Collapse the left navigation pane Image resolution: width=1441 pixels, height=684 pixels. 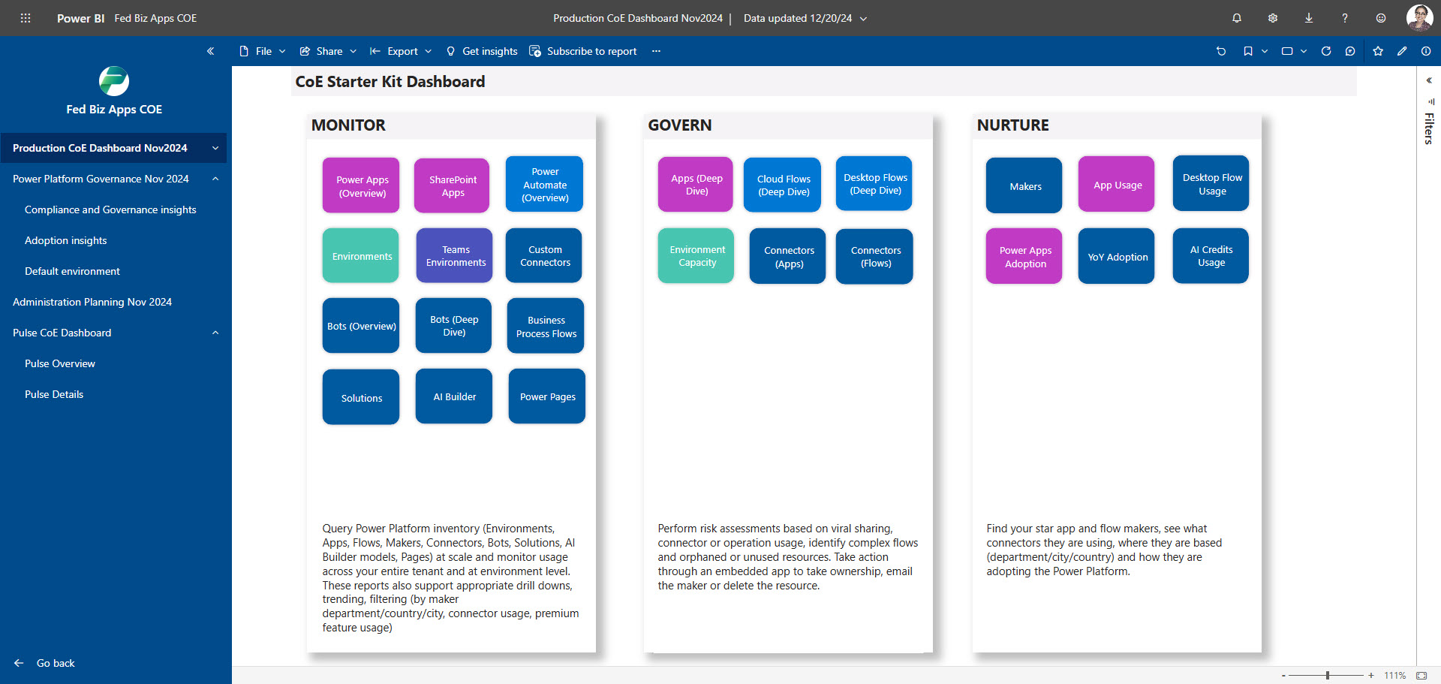coord(210,51)
